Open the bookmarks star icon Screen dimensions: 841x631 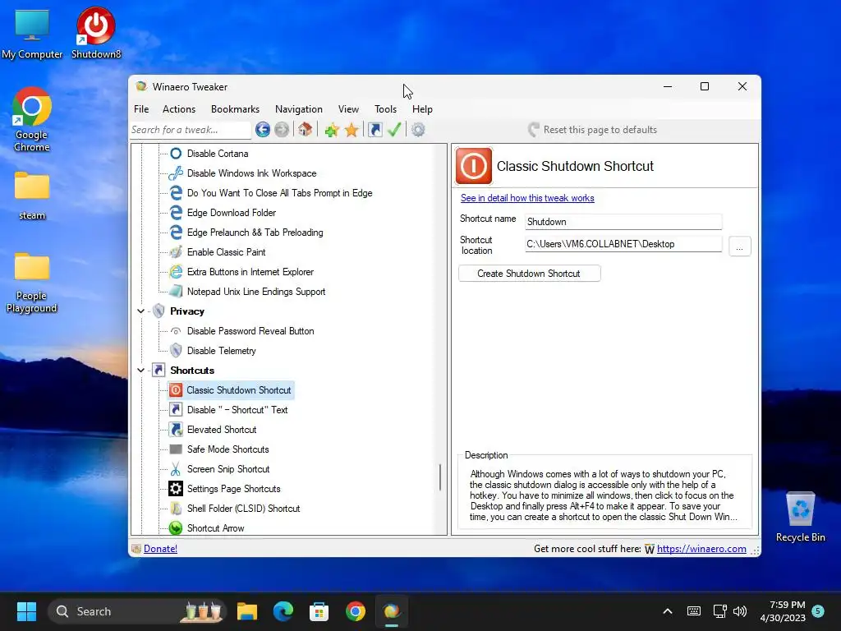[x=352, y=129]
